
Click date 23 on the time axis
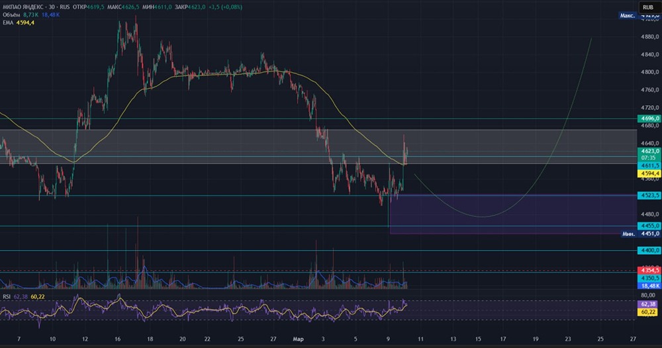[x=568, y=339]
